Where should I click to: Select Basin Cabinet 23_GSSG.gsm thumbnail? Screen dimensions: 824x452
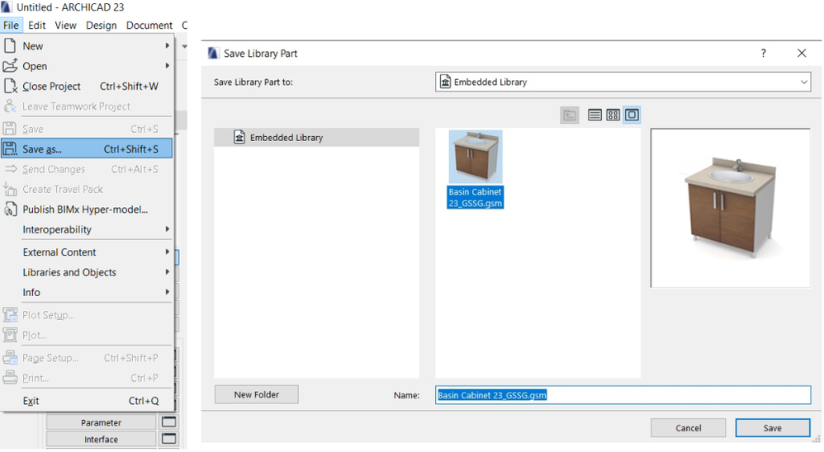[476, 157]
